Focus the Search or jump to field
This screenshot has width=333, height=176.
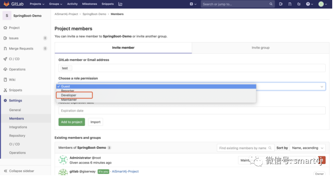[238, 4]
